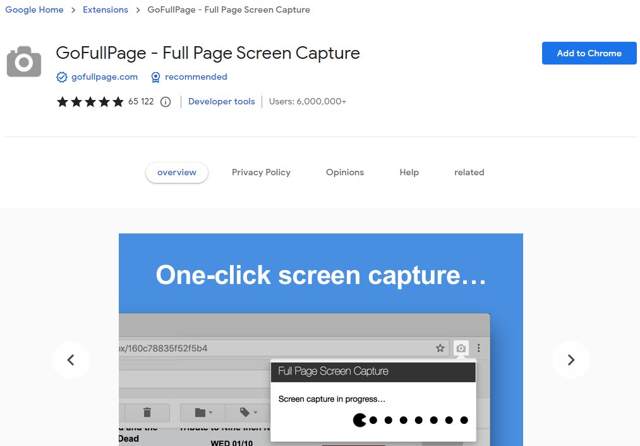Image resolution: width=640 pixels, height=446 pixels.
Task: Click the One-click screen capture promo image
Action: click(321, 340)
